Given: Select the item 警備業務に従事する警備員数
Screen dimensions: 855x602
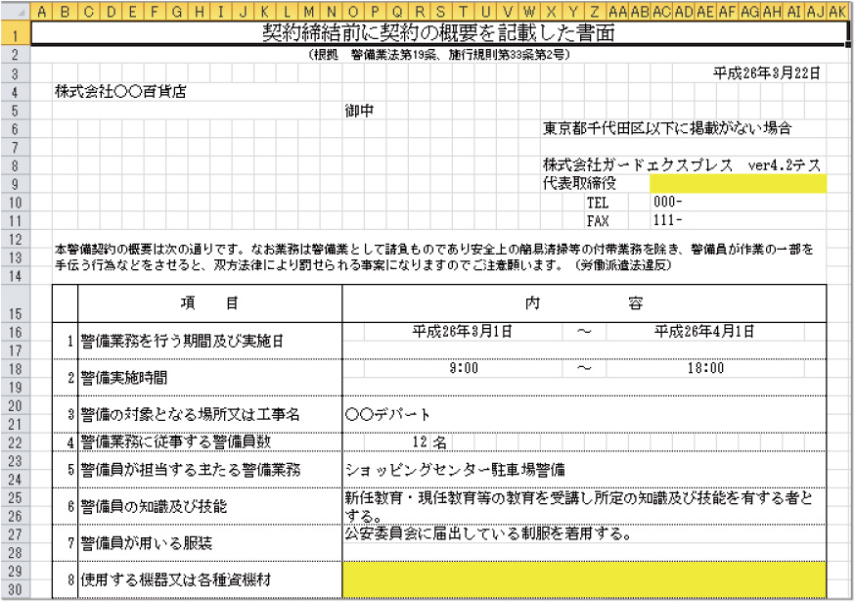Looking at the screenshot, I should point(175,441).
